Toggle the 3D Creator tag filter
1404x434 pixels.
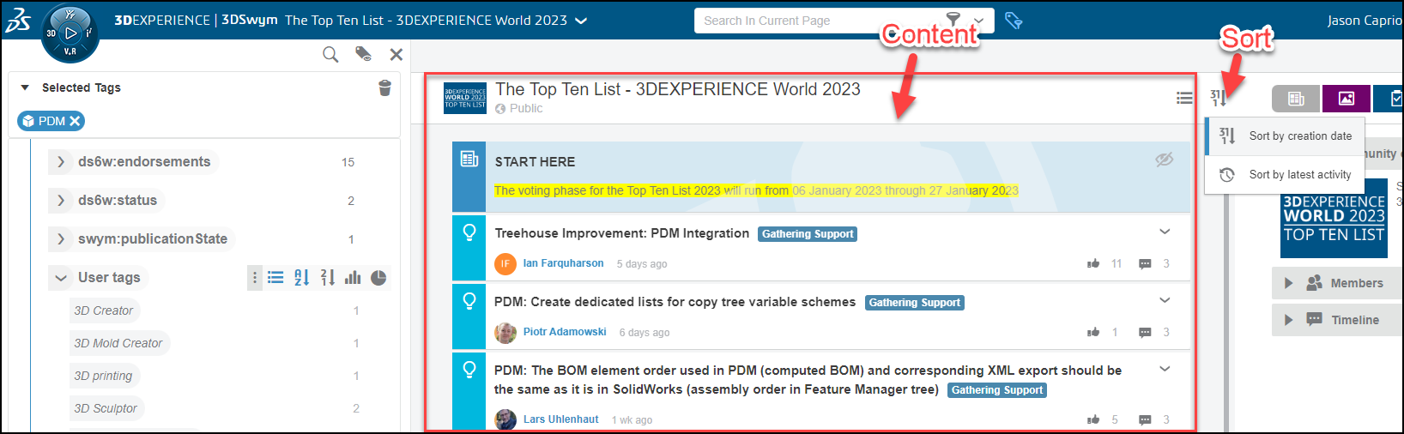103,310
